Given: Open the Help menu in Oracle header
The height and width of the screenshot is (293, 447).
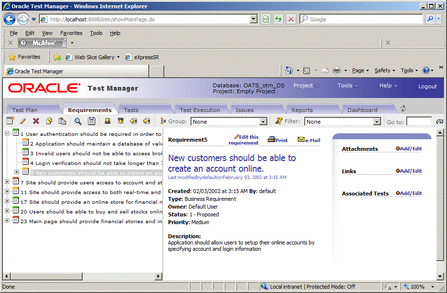Looking at the screenshot, I should click(x=388, y=85).
